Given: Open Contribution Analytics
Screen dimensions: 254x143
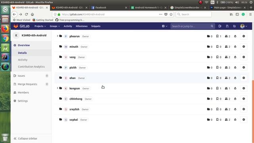Looking at the screenshot, I should pos(31,67).
